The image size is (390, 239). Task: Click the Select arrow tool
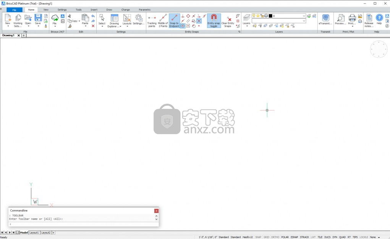pos(102,18)
